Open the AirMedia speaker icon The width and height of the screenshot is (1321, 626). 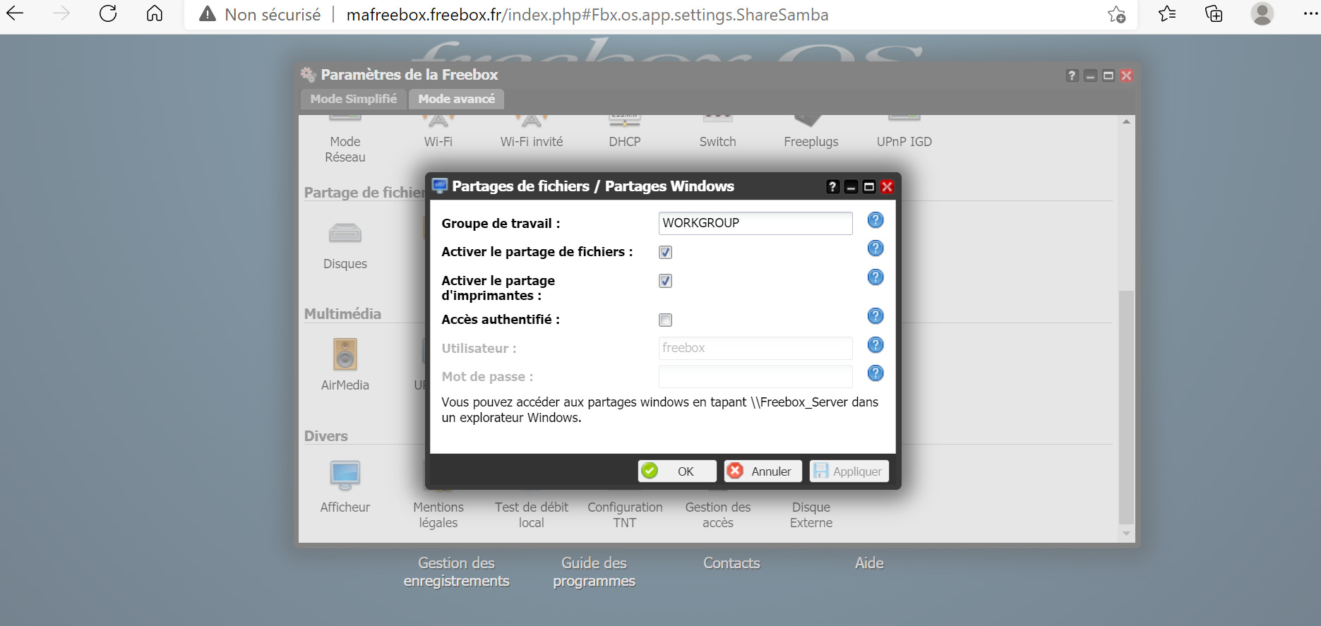tap(345, 354)
